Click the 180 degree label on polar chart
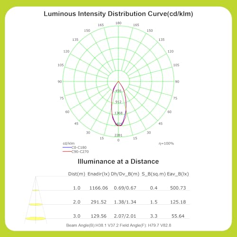Screen dimensions: 237x237 (x=118, y=23)
